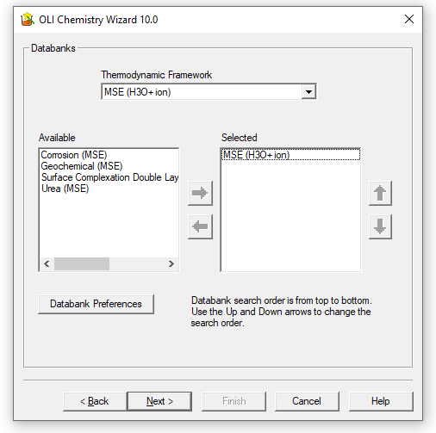Screen dimensions: 436x433
Task: Move databank down in search order
Action: coord(380,226)
